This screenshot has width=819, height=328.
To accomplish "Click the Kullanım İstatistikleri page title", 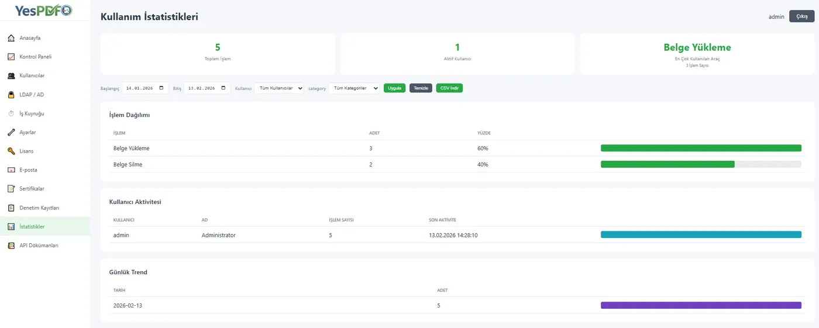I will [x=149, y=17].
